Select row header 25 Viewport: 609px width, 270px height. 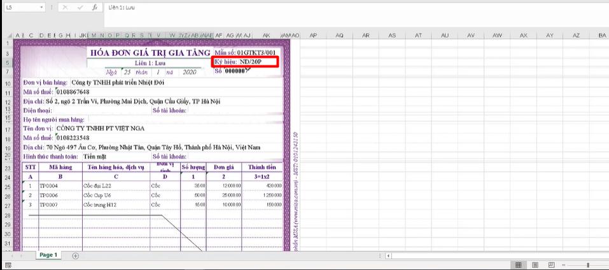(x=6, y=187)
